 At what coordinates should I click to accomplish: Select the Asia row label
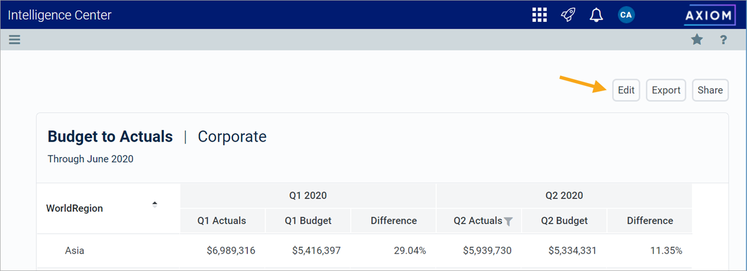[x=75, y=250]
